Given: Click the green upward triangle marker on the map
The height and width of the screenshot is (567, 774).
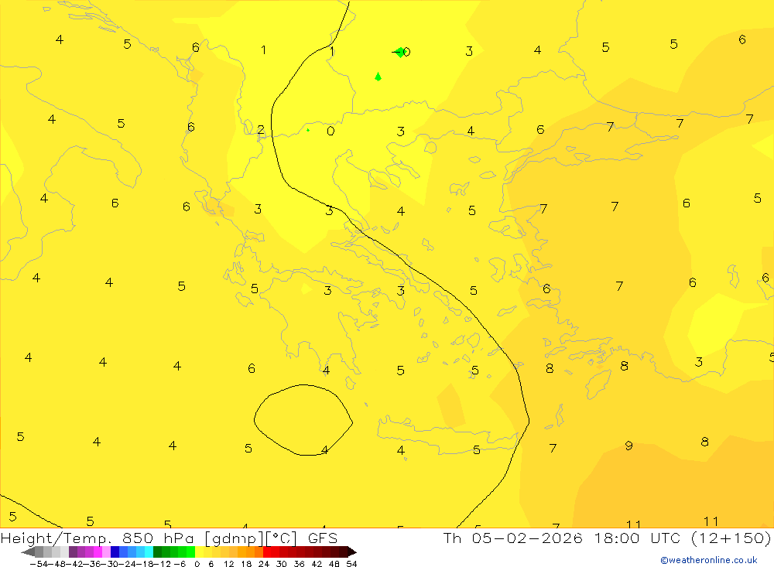Looking at the screenshot, I should [378, 77].
